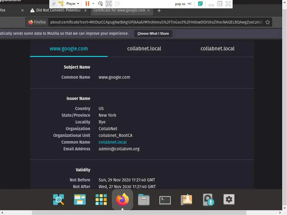The width and height of the screenshot is (287, 215).
Task: Click the scroll left arrow
Action: click(2, 213)
